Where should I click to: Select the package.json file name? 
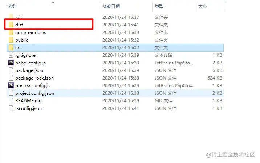29,70
